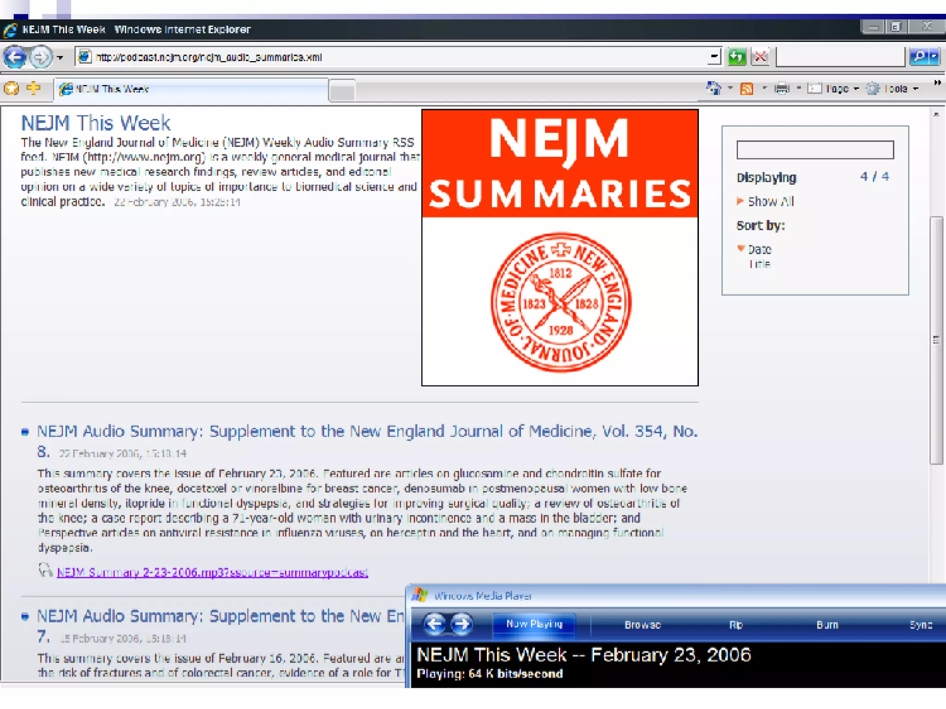Screen dimensions: 946x709
Task: Sort the feed items by Date
Action: click(x=759, y=249)
